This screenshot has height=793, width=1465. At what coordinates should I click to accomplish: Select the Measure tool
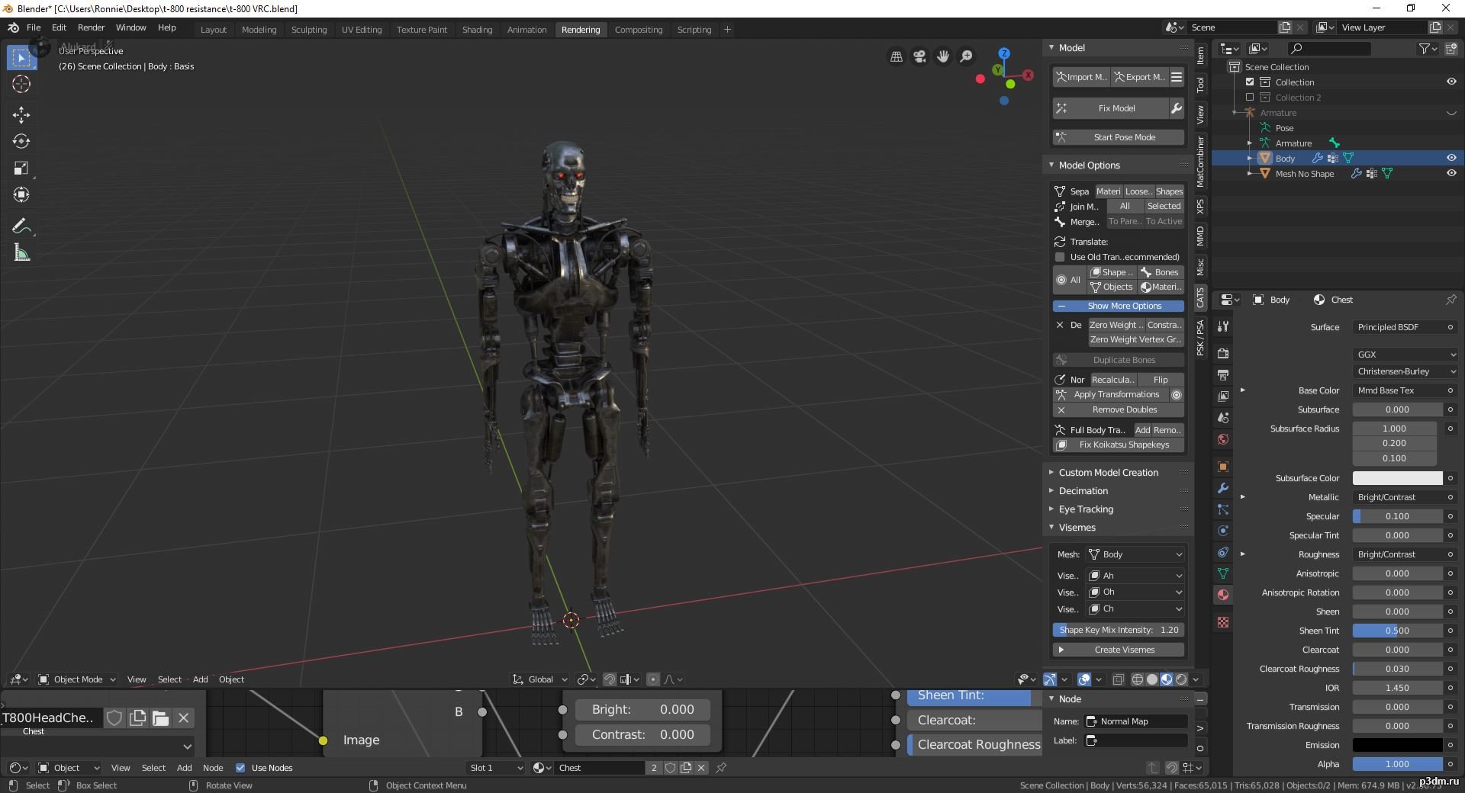(x=21, y=253)
